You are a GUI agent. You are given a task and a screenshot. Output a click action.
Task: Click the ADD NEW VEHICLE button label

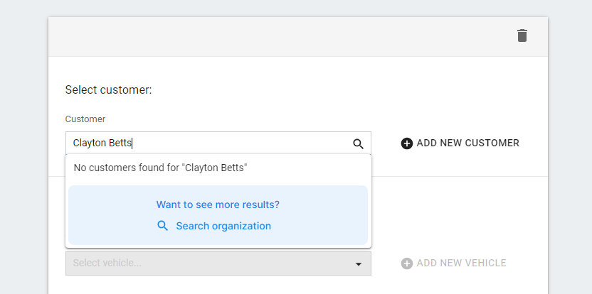(x=461, y=263)
